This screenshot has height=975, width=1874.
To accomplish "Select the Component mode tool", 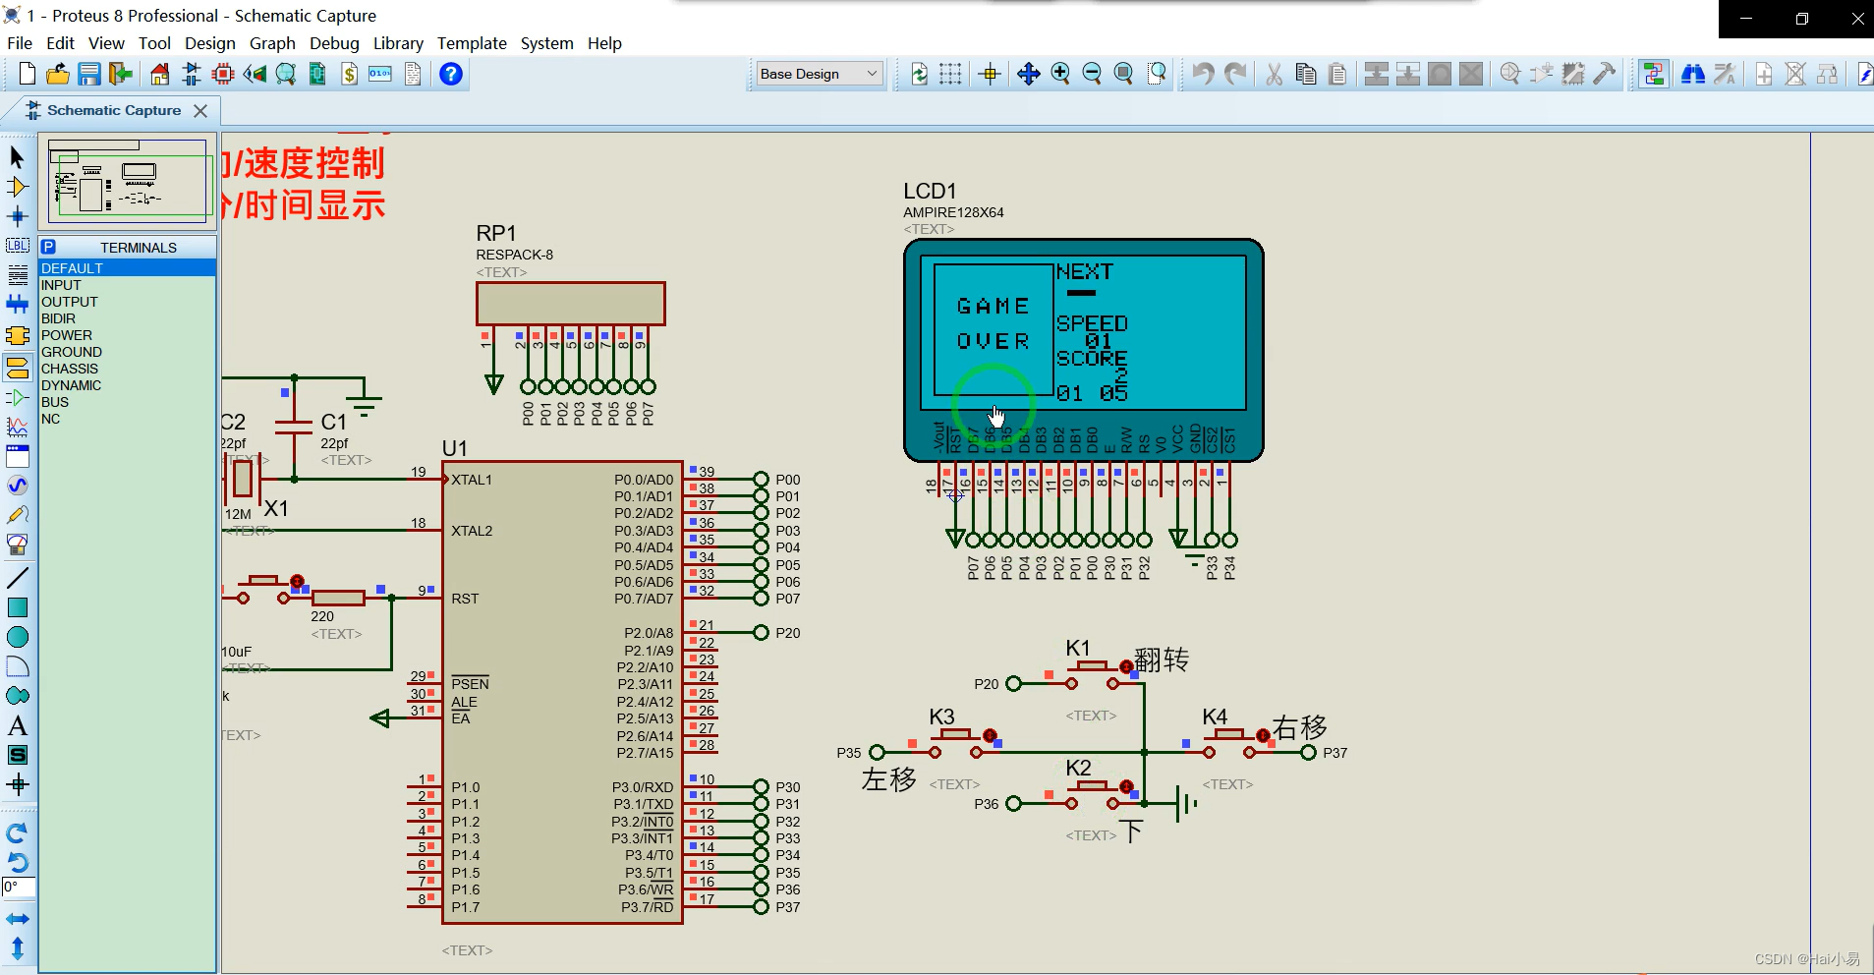I will 17,187.
